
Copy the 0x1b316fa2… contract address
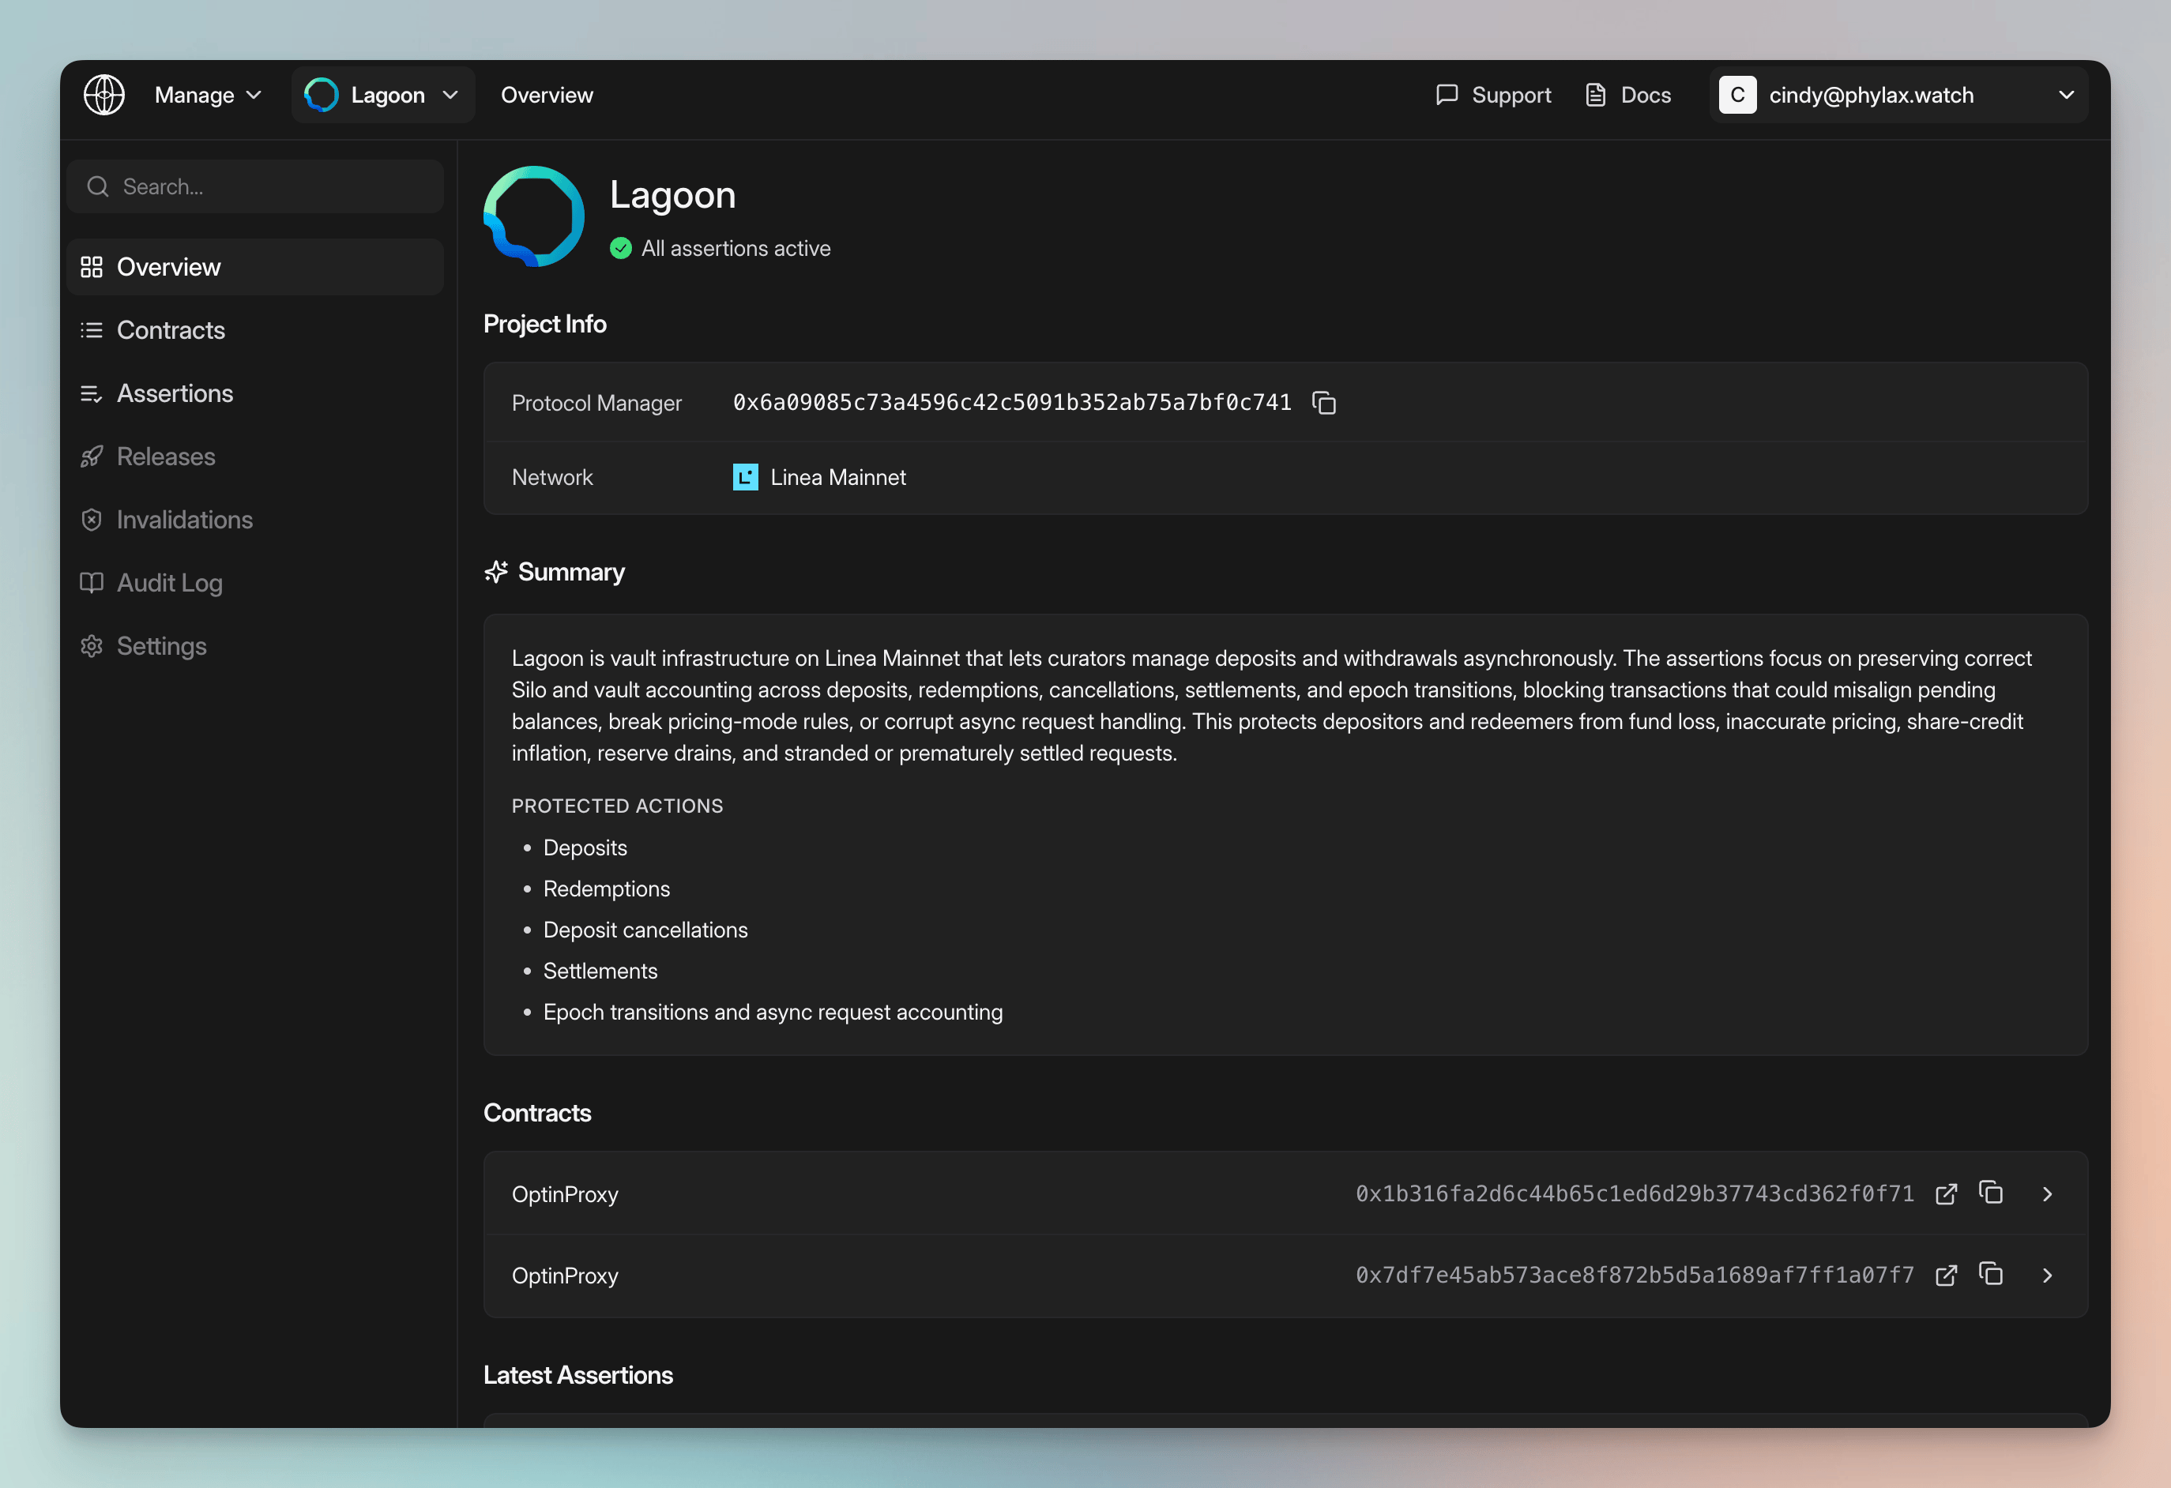pyautogui.click(x=1991, y=1193)
